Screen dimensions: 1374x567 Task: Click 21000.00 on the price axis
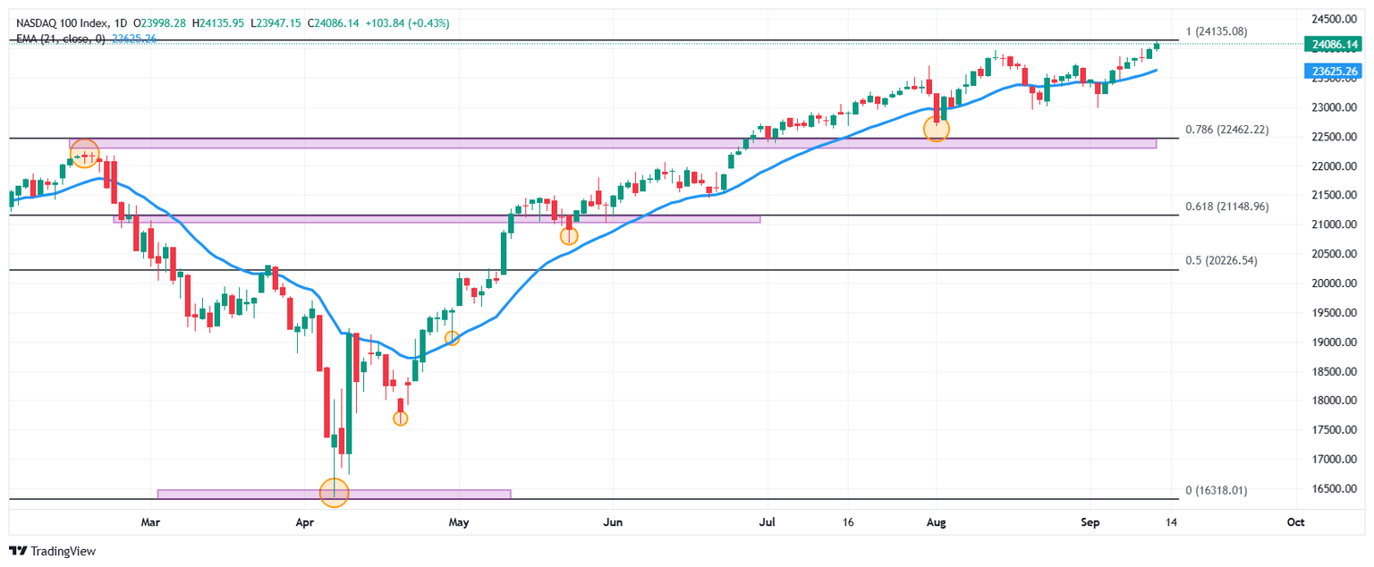point(1335,224)
